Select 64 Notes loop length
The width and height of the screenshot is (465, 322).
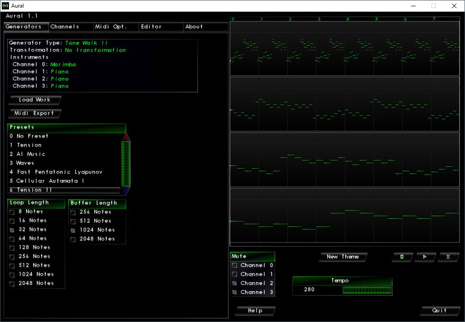point(12,239)
